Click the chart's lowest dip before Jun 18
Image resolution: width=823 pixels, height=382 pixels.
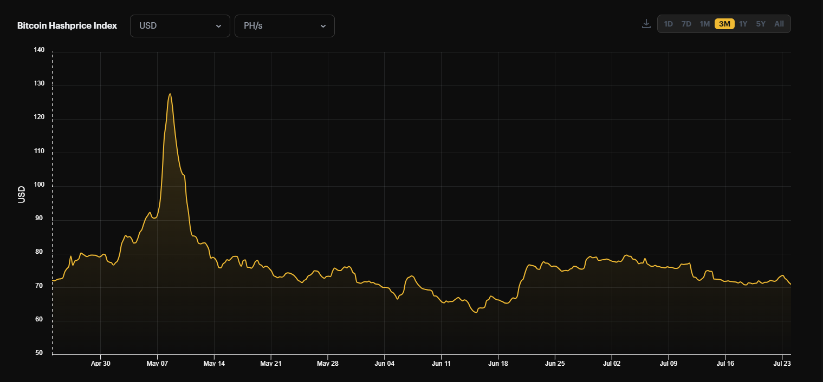point(476,312)
